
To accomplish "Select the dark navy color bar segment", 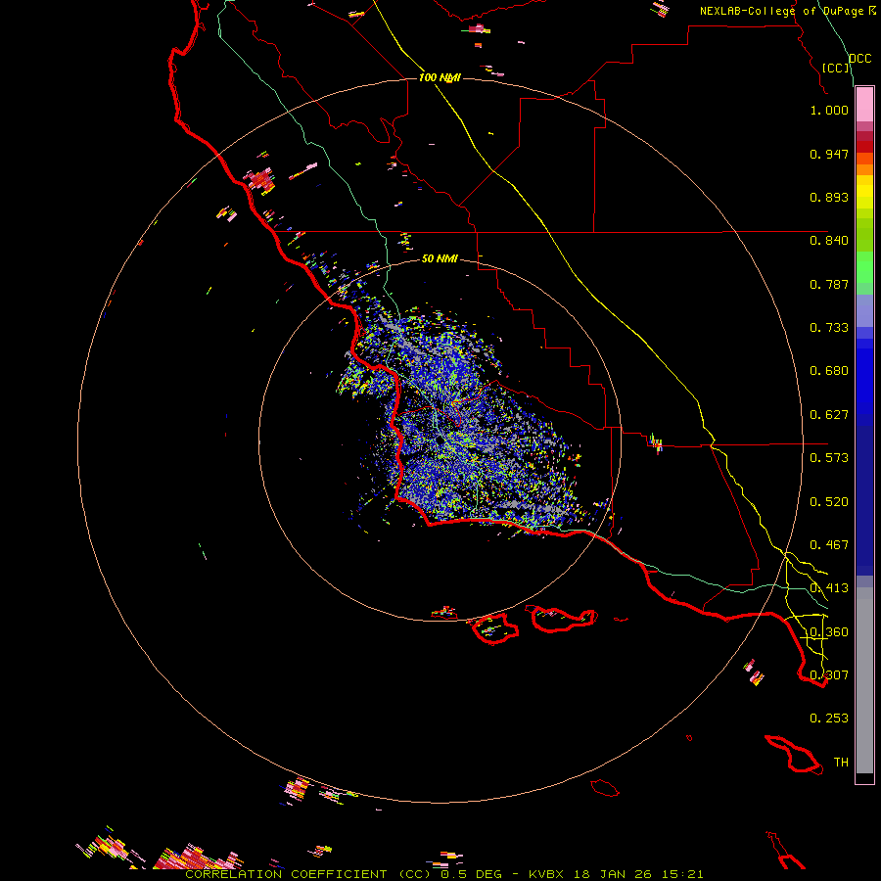I will tap(864, 500).
